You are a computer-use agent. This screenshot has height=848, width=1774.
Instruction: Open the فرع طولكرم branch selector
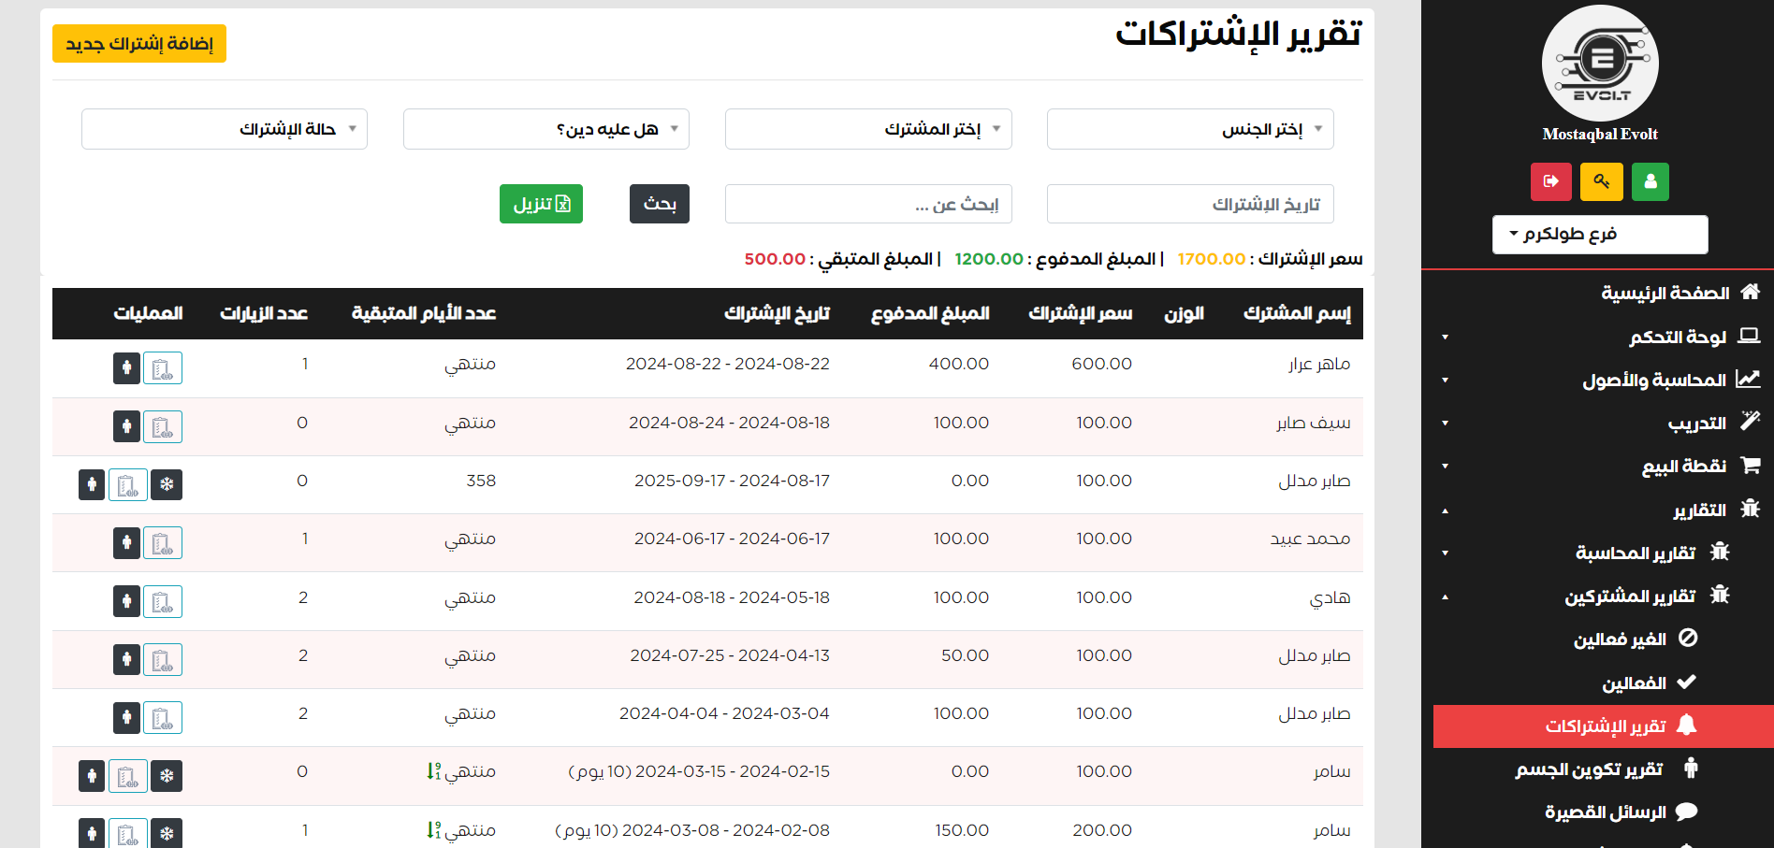pos(1599,234)
